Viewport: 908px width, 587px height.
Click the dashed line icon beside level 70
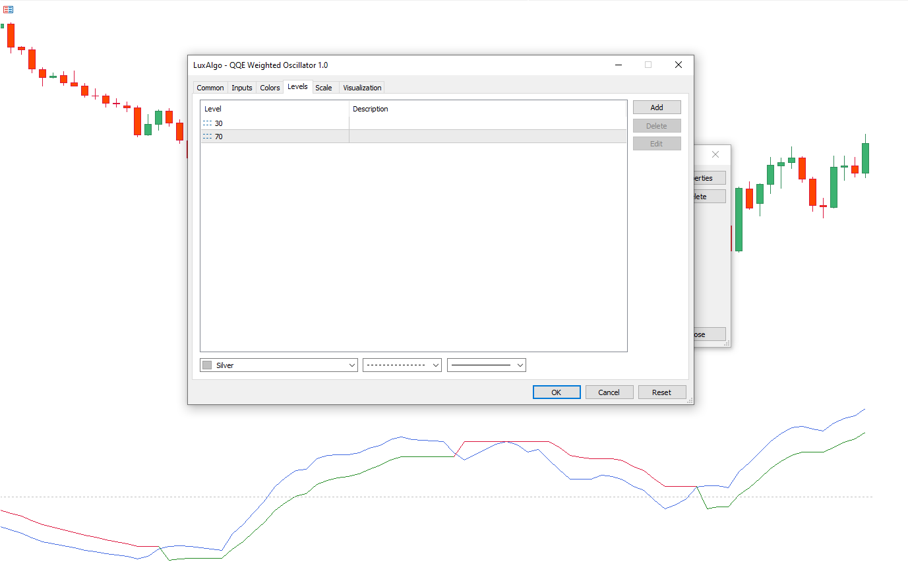207,137
